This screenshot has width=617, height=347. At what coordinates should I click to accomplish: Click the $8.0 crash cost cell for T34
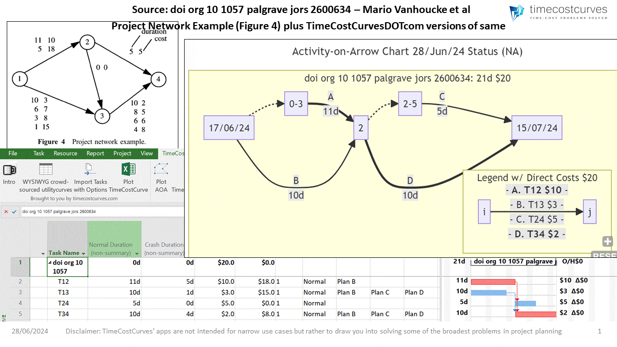255,314
